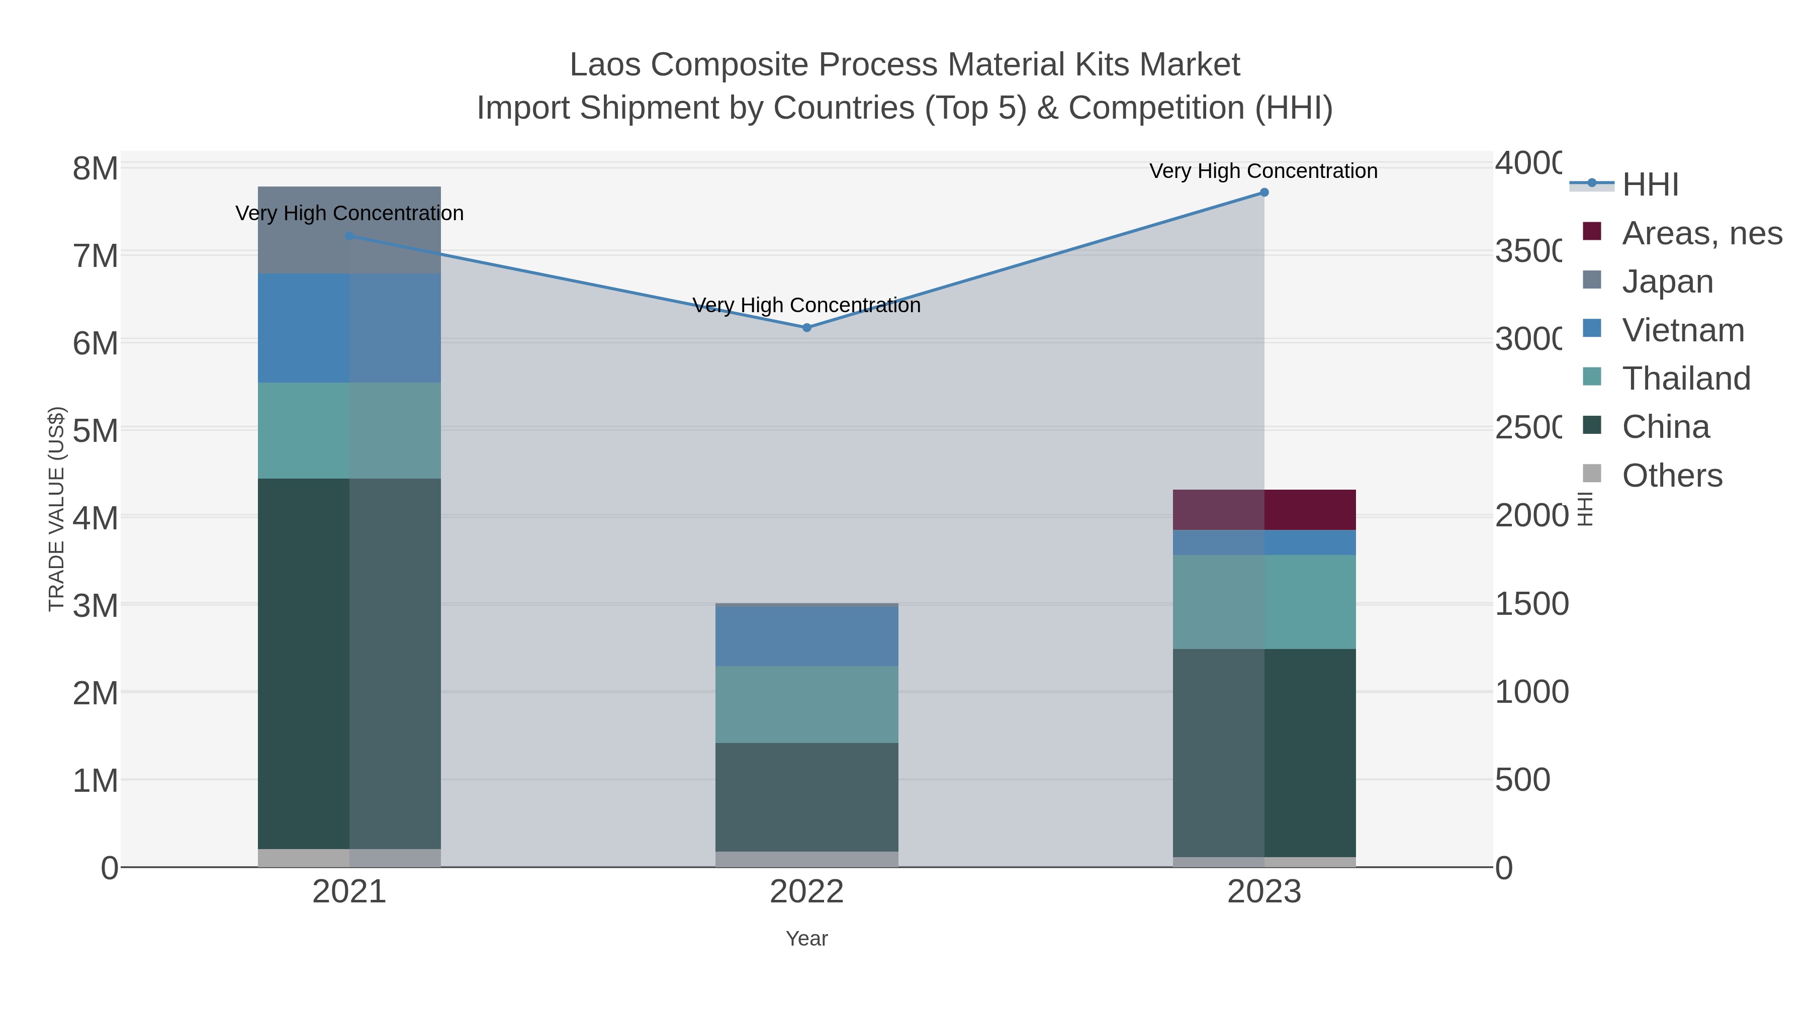1810x1018 pixels.
Task: Click the China bar segment in 2023
Action: (x=1264, y=753)
